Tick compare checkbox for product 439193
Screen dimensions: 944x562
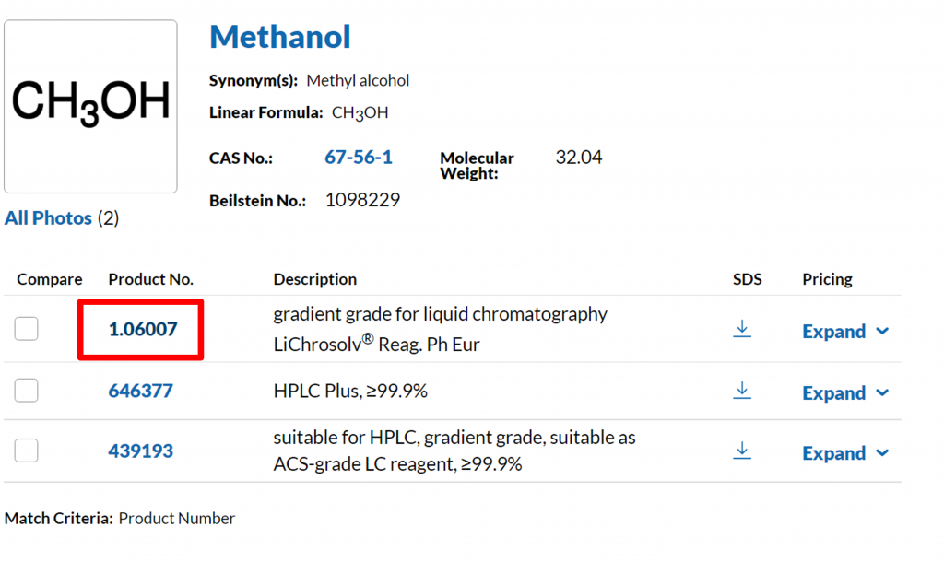[27, 451]
